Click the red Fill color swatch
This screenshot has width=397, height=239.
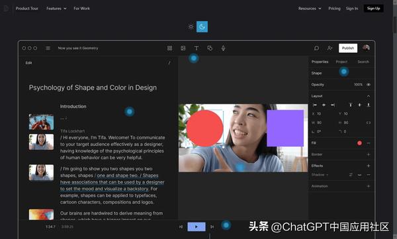point(359,143)
